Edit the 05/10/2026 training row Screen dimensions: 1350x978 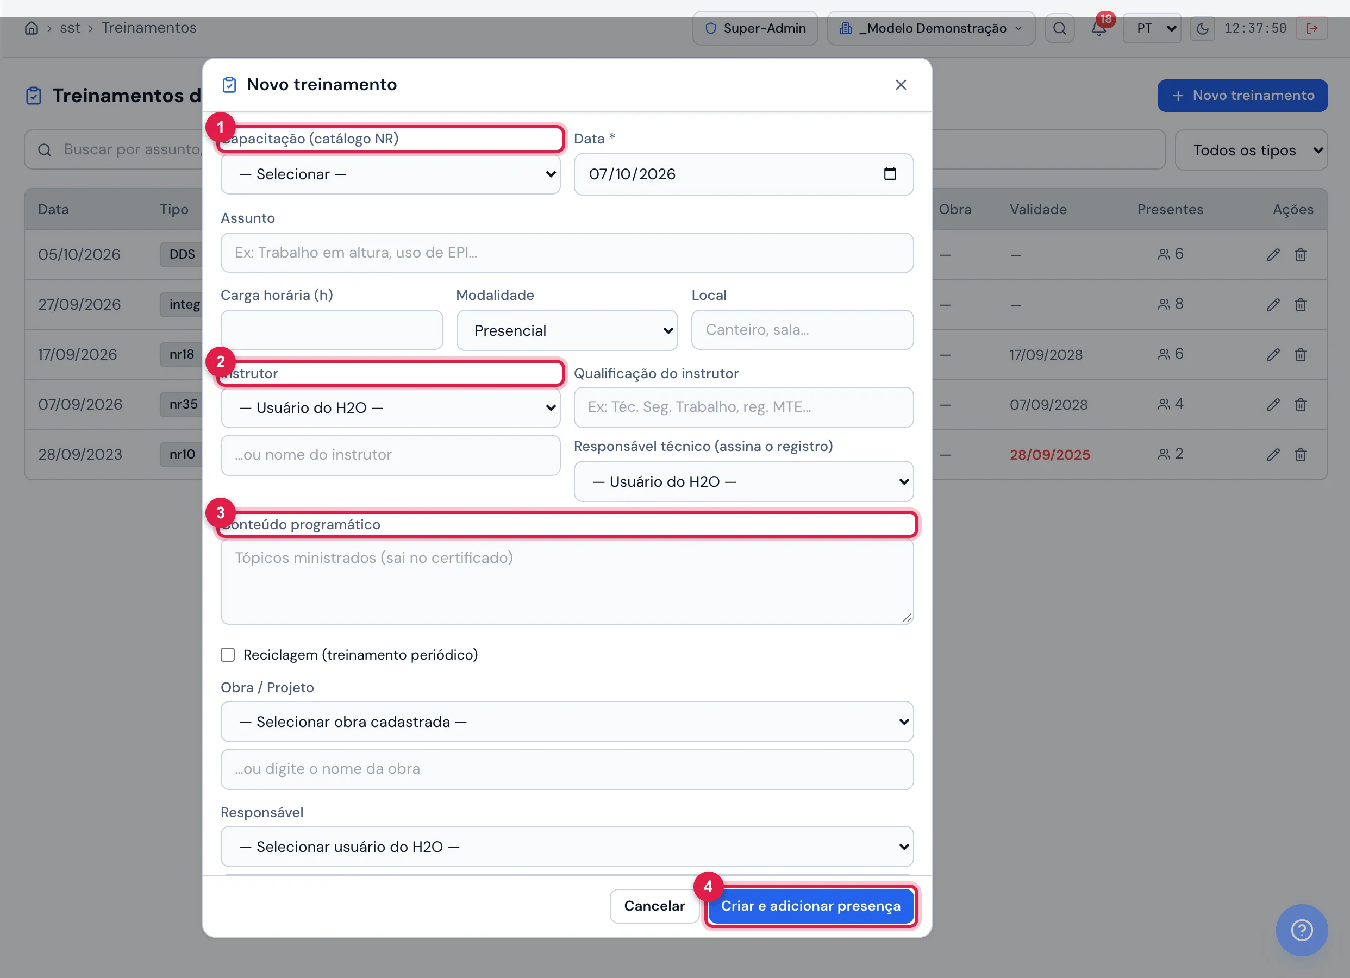tap(1273, 255)
